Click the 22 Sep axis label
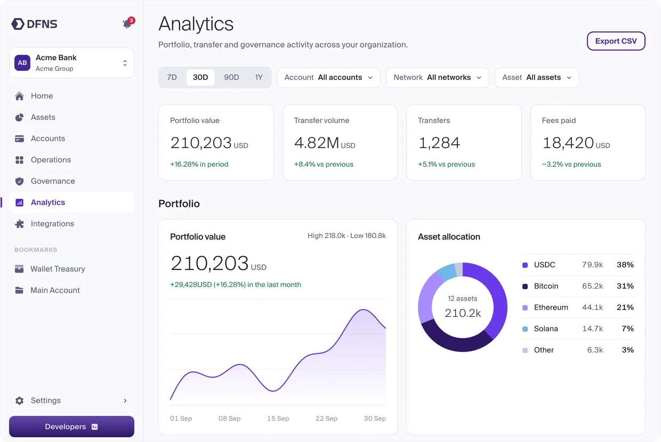The image size is (661, 442). (326, 419)
